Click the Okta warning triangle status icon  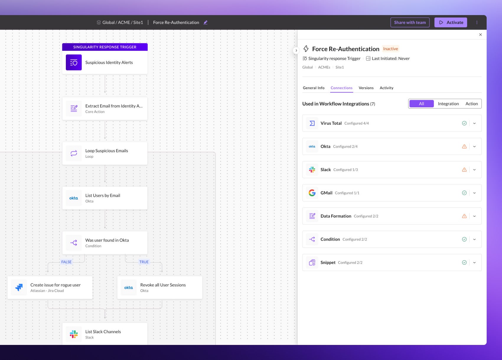[464, 147]
